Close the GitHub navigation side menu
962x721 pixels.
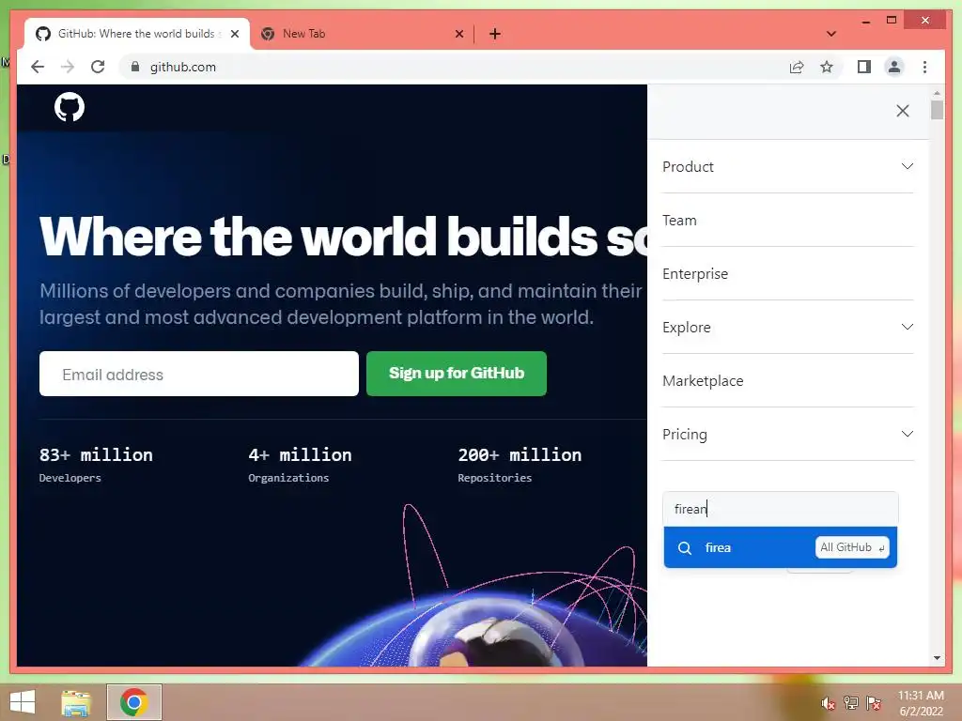(x=903, y=111)
